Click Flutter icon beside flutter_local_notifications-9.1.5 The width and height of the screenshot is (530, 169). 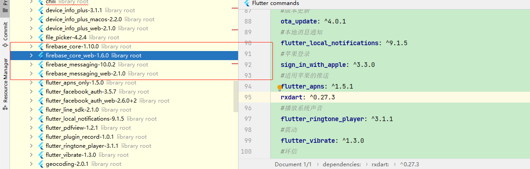click(x=41, y=119)
